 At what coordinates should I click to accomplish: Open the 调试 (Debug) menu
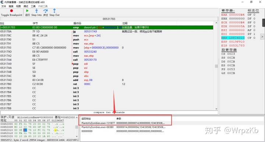coord(26,6)
